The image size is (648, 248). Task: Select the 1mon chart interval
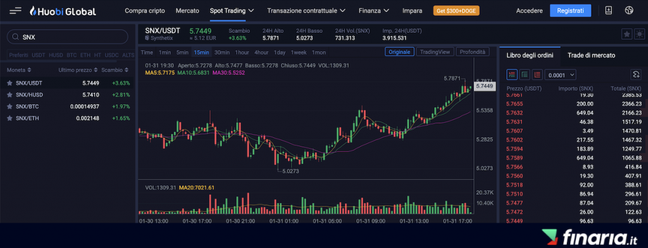319,52
